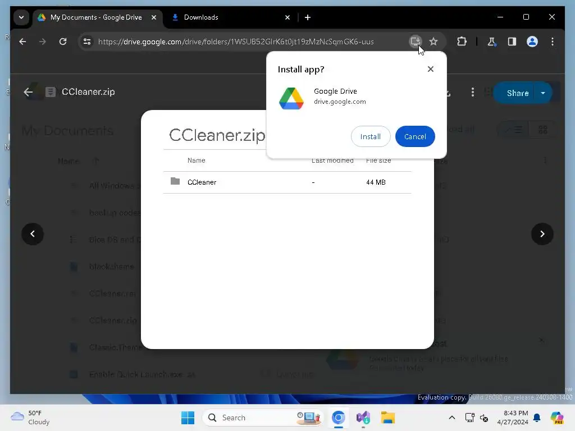This screenshot has width=575, height=431.
Task: Go to next file in preview
Action: 542,234
